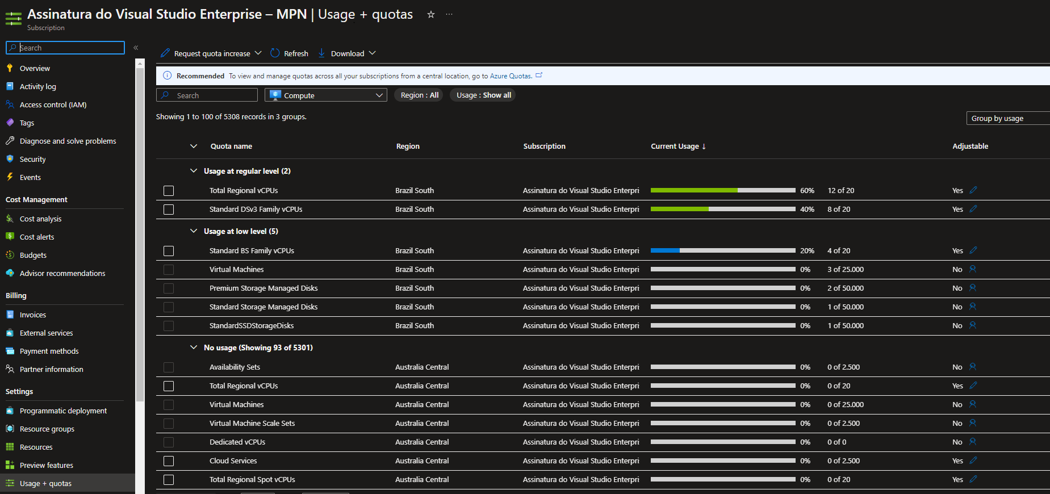Open the Group by usage dropdown
This screenshot has height=494, width=1050.
click(x=1008, y=118)
